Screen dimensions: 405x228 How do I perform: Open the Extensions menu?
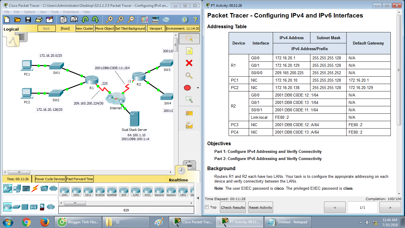coord(71,12)
